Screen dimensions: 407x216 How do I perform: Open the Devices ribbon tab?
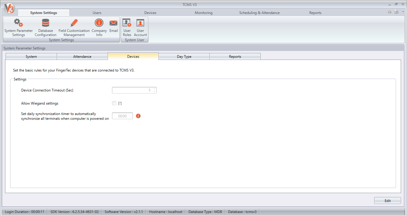[x=150, y=13]
